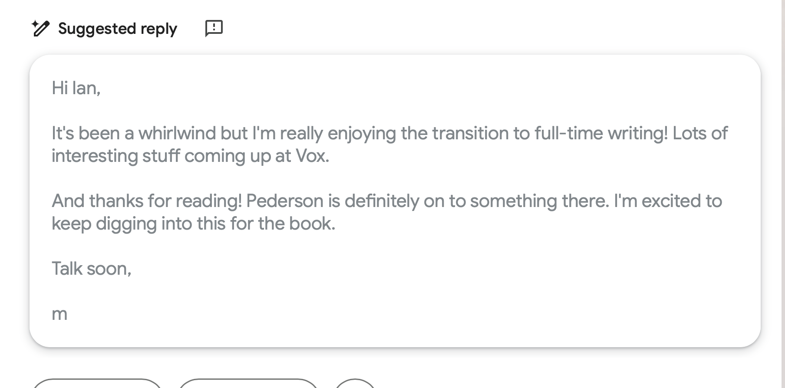Select the signature 'm' at the bottom
785x388 pixels.
pyautogui.click(x=59, y=313)
